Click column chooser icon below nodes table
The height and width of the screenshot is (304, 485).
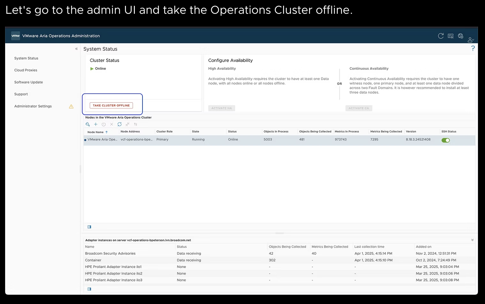tap(89, 227)
